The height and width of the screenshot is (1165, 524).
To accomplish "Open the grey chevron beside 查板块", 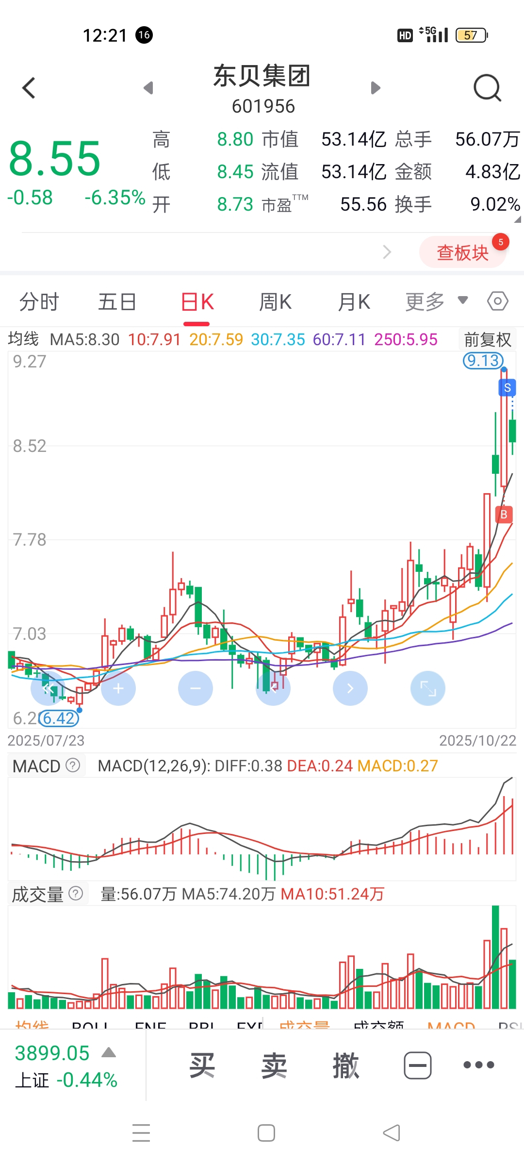I will tap(387, 252).
